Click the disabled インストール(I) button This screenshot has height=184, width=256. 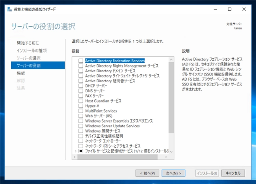pyautogui.click(x=207, y=173)
